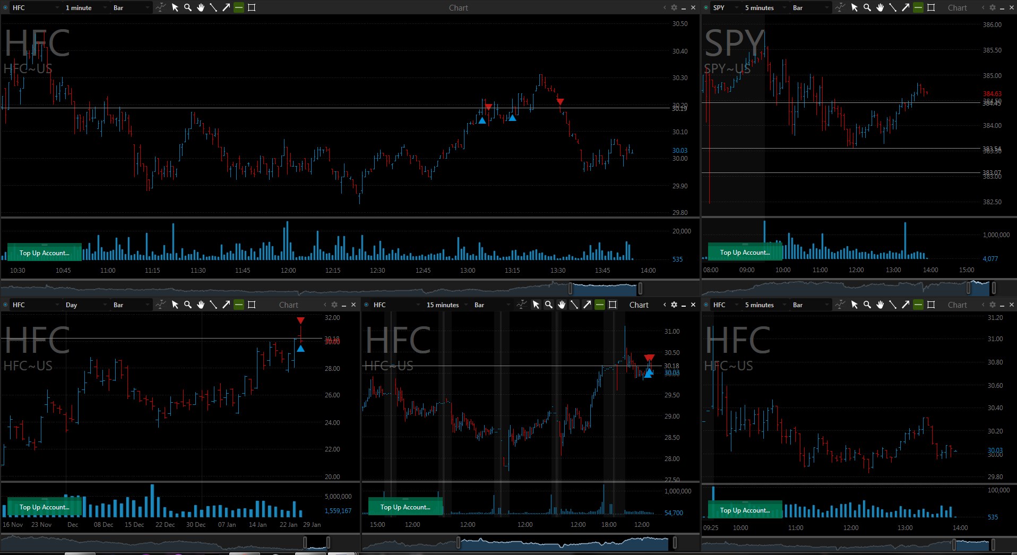
Task: Open 'Day' interval dropdown
Action: (85, 305)
